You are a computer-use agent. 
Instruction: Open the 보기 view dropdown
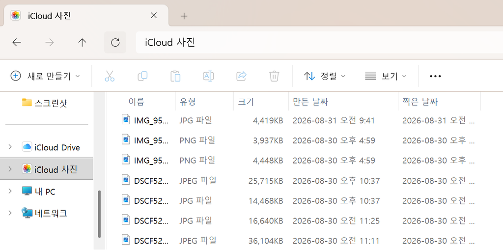point(385,76)
